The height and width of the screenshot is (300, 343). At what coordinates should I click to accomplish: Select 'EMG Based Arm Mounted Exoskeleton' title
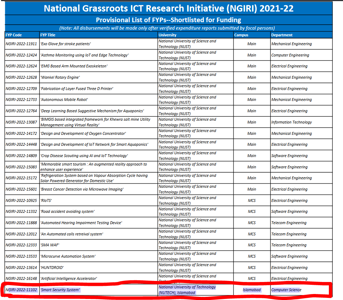click(x=74, y=66)
